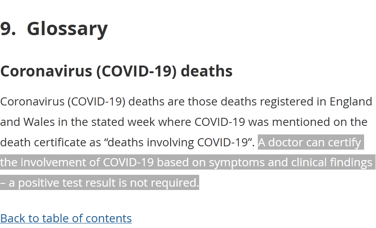376x228 pixels.
Task: Click the word deaths in the bold subheading
Action: point(207,71)
